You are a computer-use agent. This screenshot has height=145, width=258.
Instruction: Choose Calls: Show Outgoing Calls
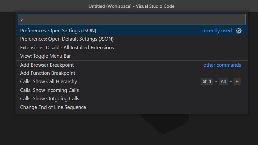pyautogui.click(x=50, y=99)
